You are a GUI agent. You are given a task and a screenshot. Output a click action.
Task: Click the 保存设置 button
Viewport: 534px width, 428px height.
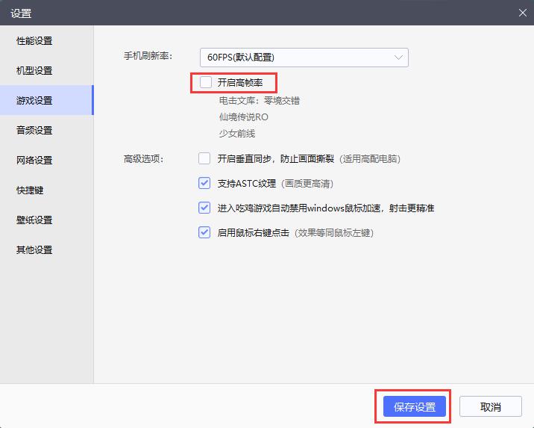[x=414, y=407]
